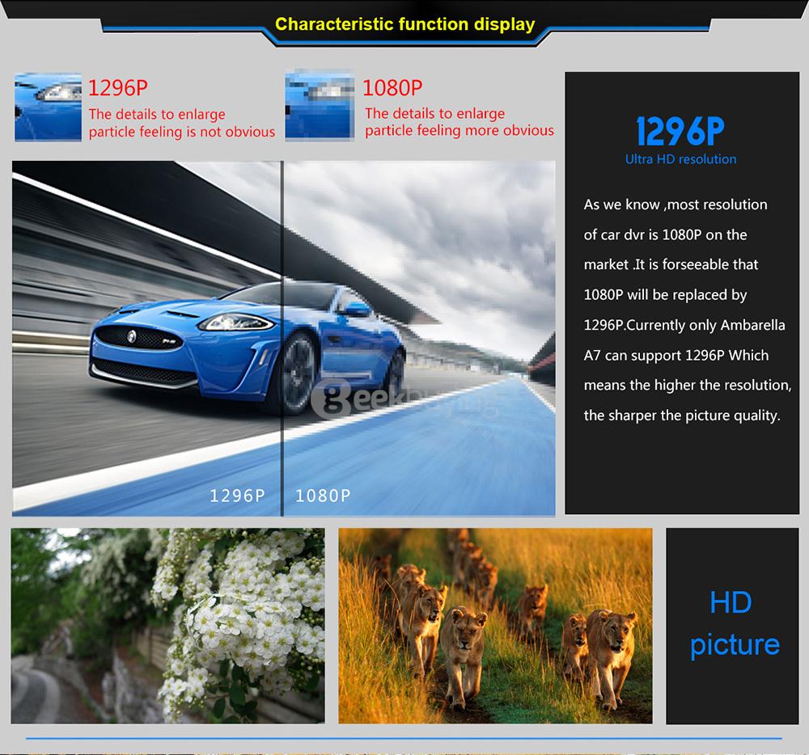The width and height of the screenshot is (809, 755).
Task: Select the sharp 1296P headlight thumbnail
Action: [48, 107]
